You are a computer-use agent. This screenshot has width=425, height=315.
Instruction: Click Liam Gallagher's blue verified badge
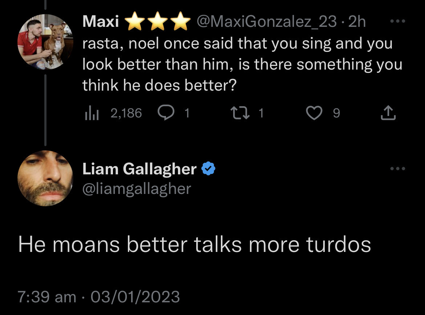pos(208,169)
